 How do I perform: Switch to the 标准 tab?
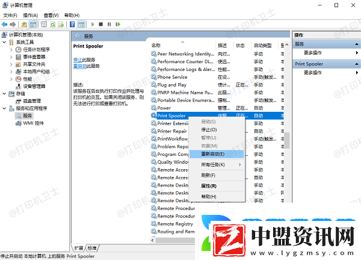point(92,248)
